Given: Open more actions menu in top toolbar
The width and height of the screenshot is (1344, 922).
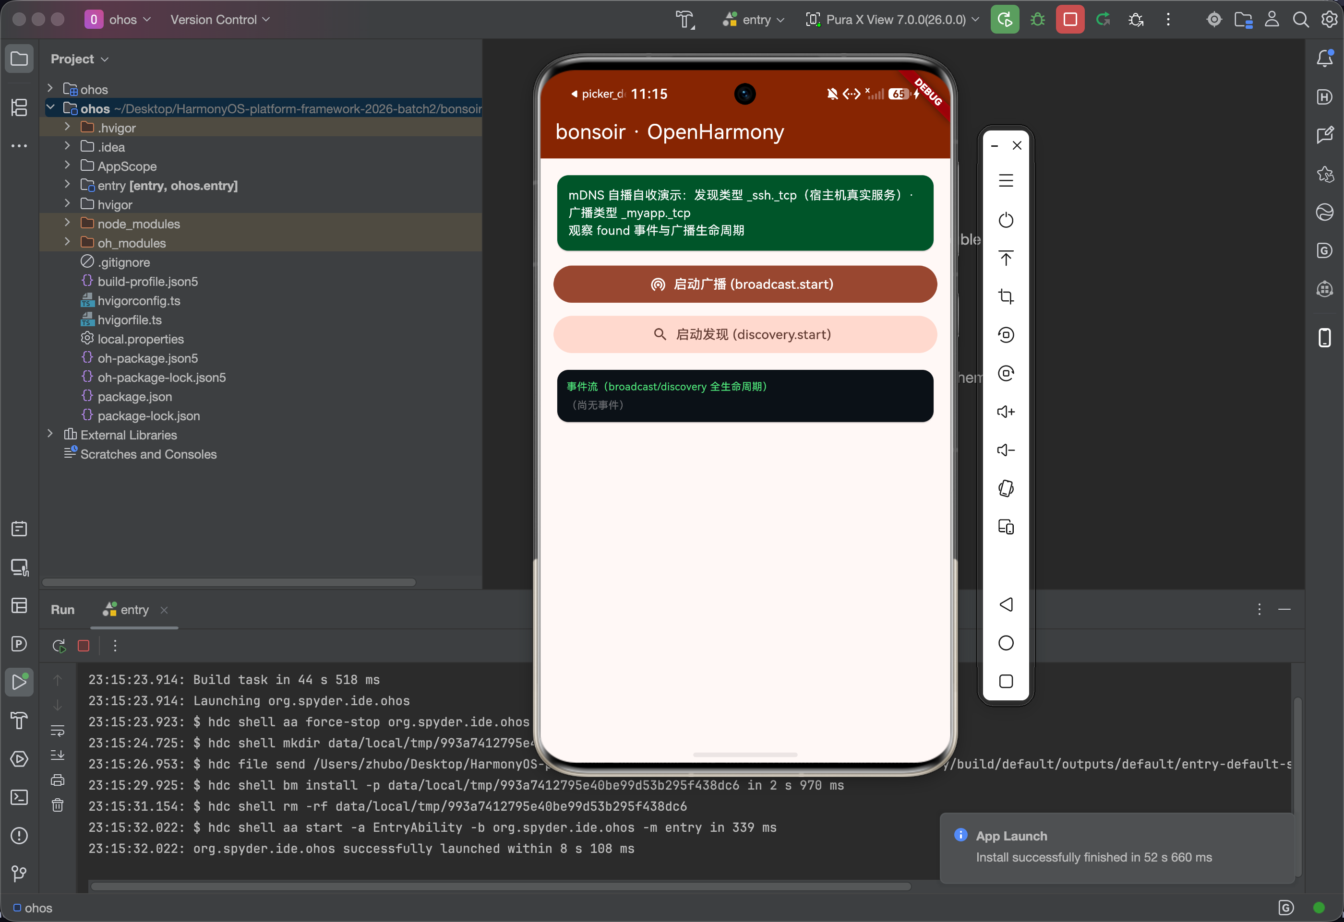Looking at the screenshot, I should [x=1168, y=20].
